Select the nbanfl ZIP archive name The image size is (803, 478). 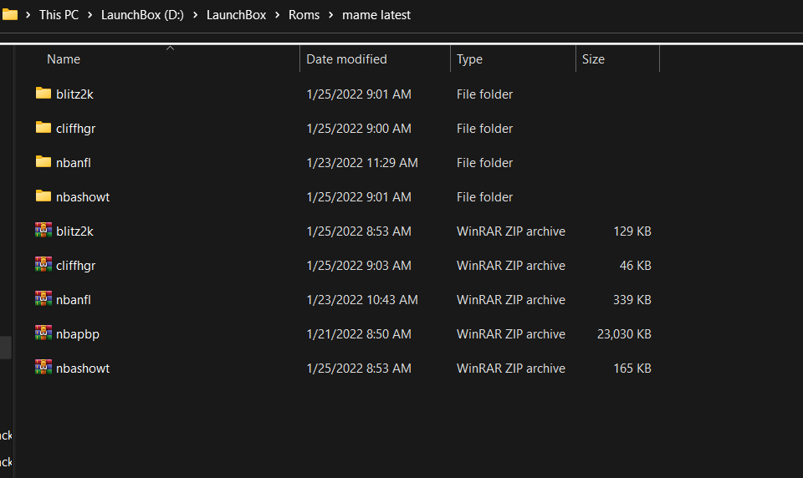tap(74, 300)
